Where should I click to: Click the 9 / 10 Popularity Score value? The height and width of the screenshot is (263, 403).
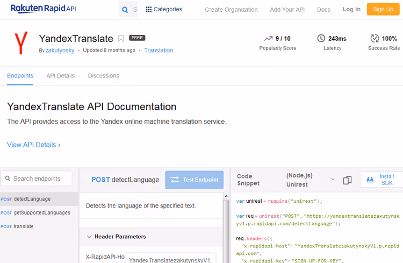(x=283, y=39)
